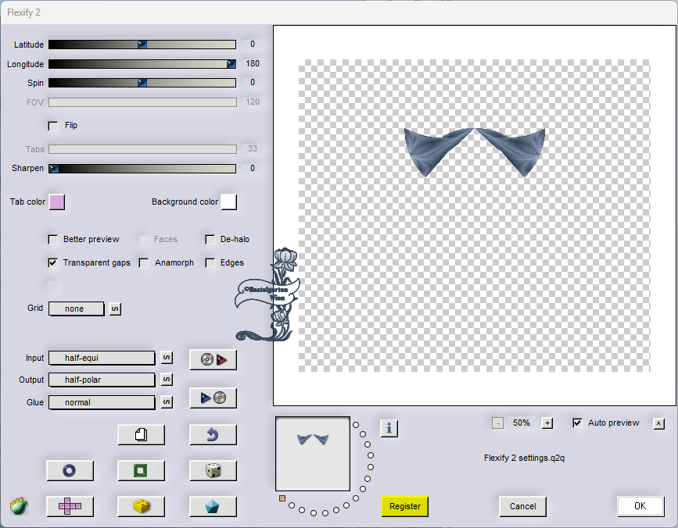Click the yellow Register button

coord(405,506)
